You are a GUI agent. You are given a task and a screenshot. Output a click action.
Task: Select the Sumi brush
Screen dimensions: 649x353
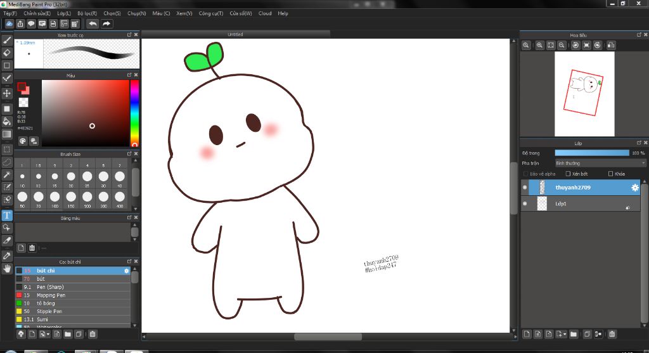pyautogui.click(x=73, y=319)
